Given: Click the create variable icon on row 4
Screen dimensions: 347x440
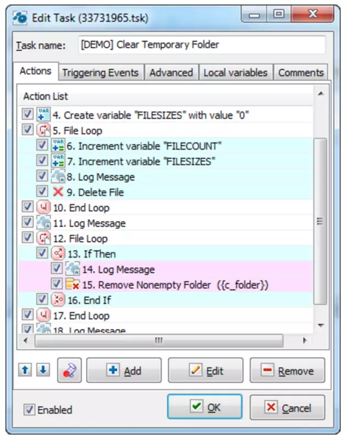Looking at the screenshot, I should click(x=44, y=114).
